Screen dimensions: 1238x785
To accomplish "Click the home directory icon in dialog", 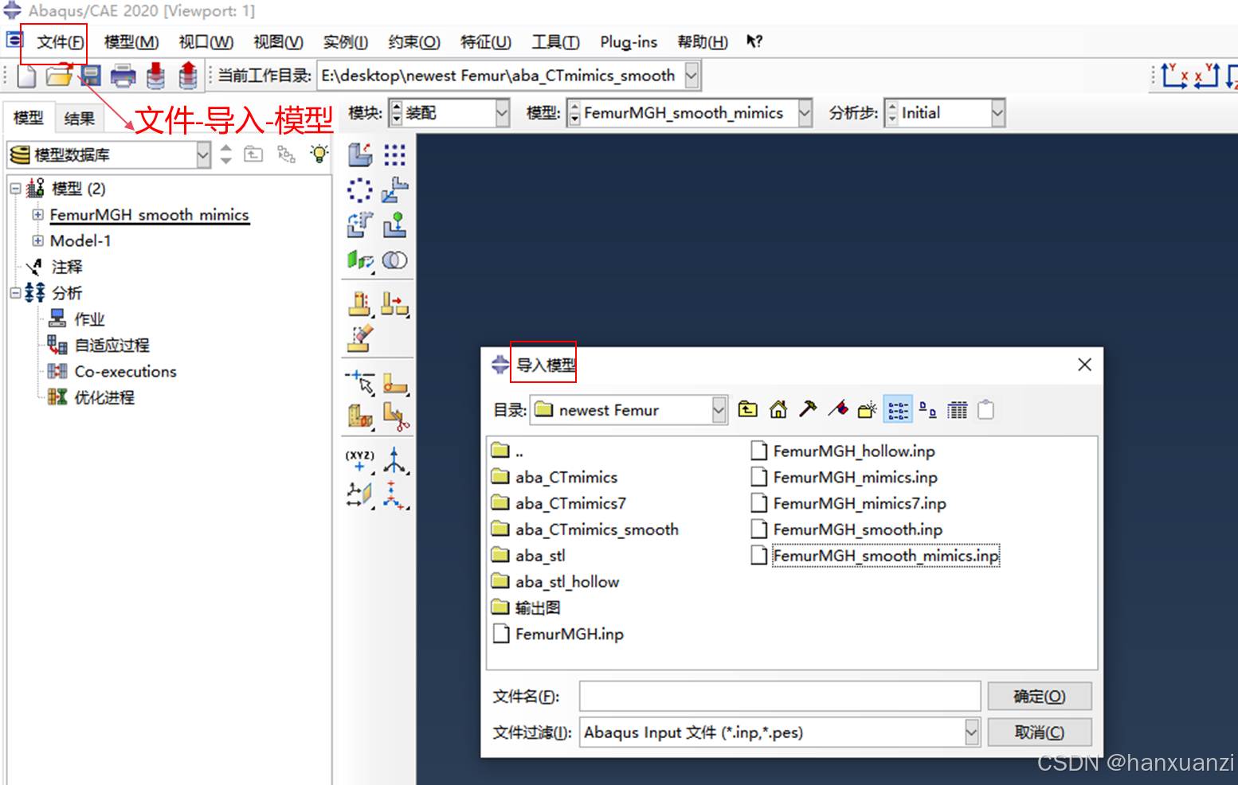I will pyautogui.click(x=778, y=409).
